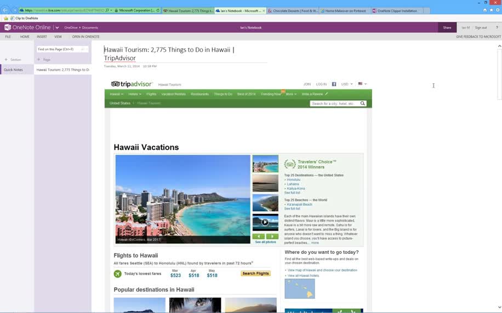
Task: Click the LOG IN link on TripAdvisor
Action: click(321, 84)
